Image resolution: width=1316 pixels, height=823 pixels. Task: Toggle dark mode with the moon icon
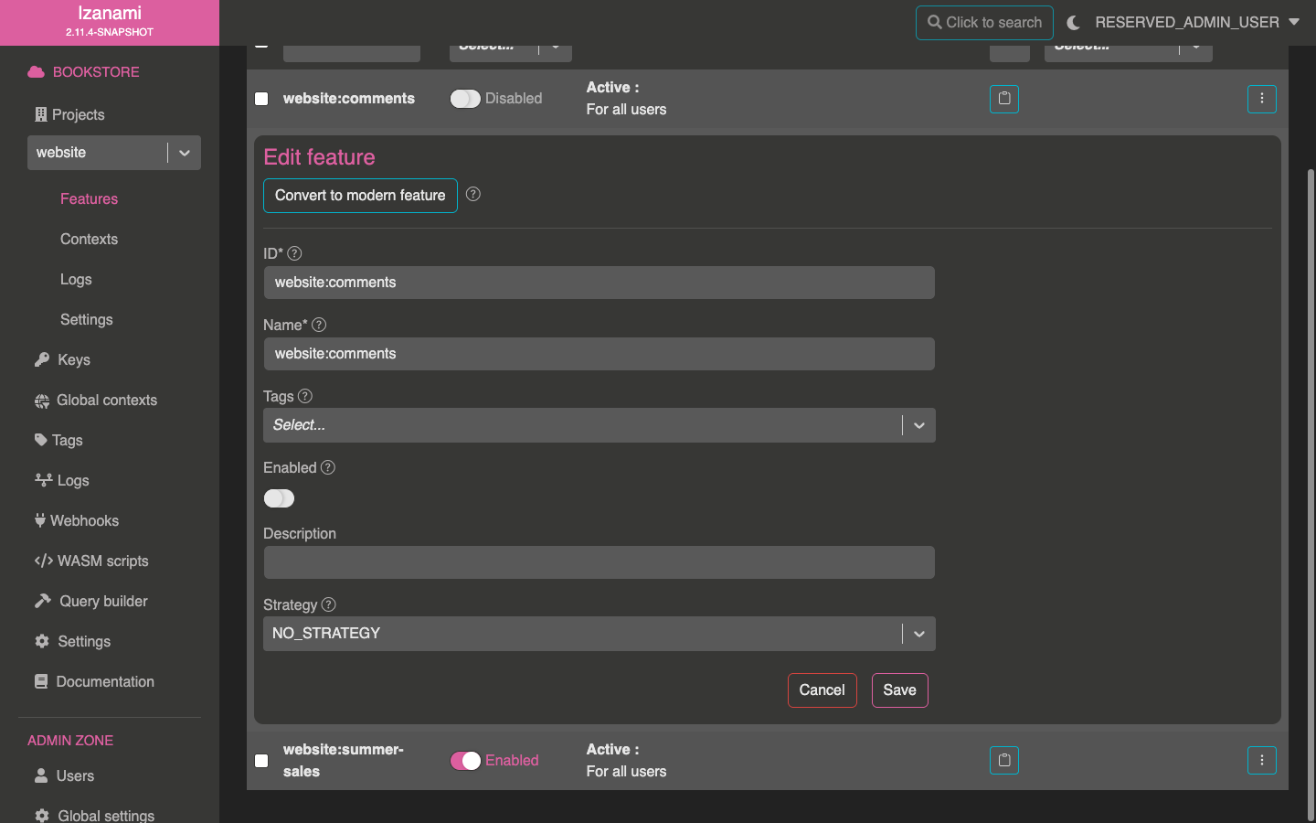click(1073, 23)
